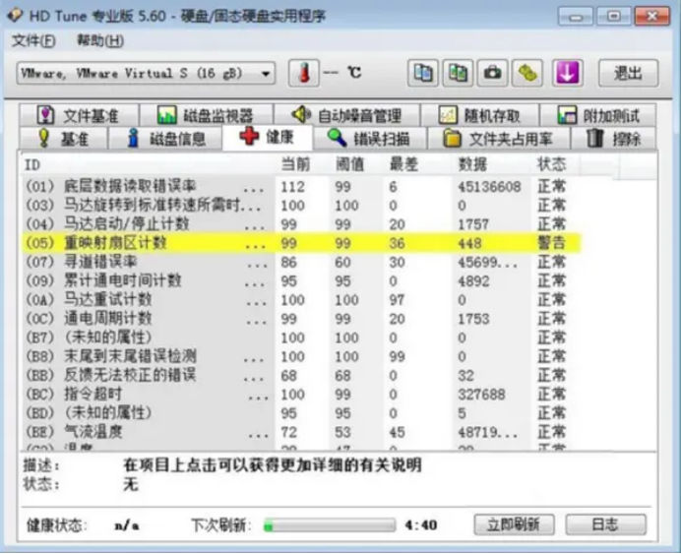
Task: Click the 立即刷新 refresh button
Action: 514,524
